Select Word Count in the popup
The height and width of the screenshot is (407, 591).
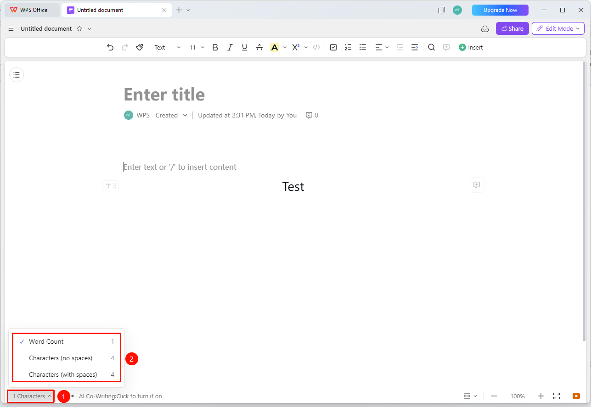click(67, 341)
